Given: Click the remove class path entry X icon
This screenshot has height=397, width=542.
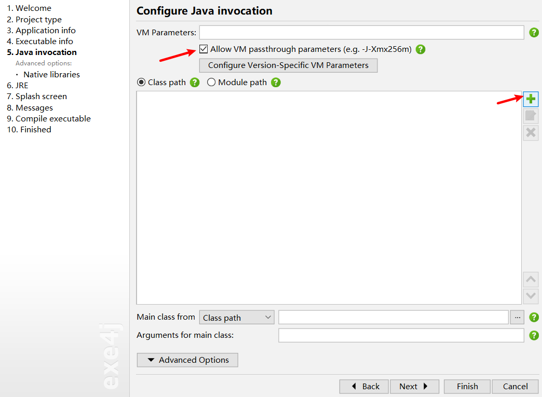Looking at the screenshot, I should 531,133.
